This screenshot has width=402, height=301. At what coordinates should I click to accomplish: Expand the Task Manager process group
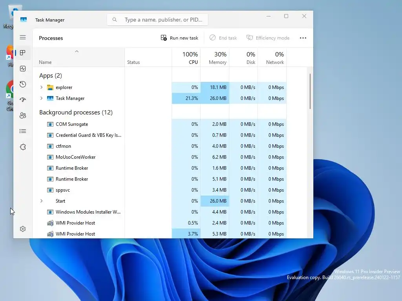pyautogui.click(x=41, y=98)
